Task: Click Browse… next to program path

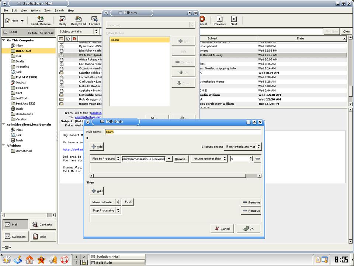Action: pyautogui.click(x=181, y=159)
